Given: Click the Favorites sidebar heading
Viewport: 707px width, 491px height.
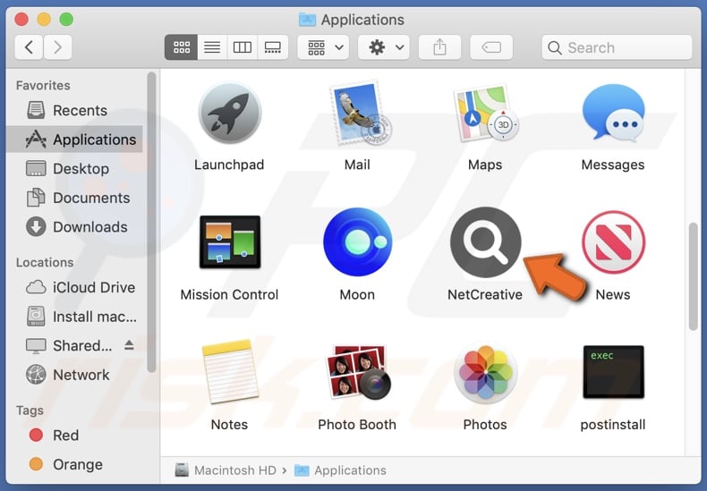Looking at the screenshot, I should click(x=43, y=86).
